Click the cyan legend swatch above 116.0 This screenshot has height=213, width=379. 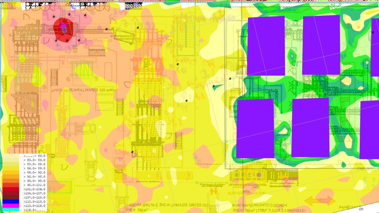[x=11, y=210]
